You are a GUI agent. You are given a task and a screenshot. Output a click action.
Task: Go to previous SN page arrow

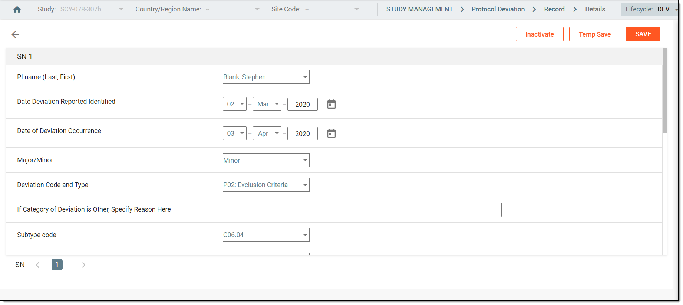(x=37, y=265)
